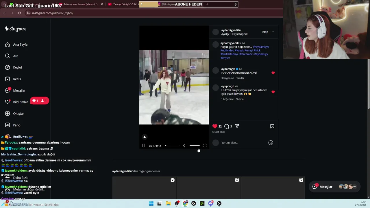Open OBS Studio from taskbar
Image resolution: width=370 pixels, height=208 pixels.
coord(177,203)
